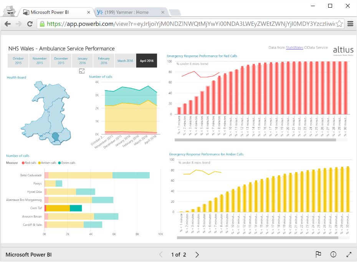
Task: Go to the previous report page
Action: [161, 254]
